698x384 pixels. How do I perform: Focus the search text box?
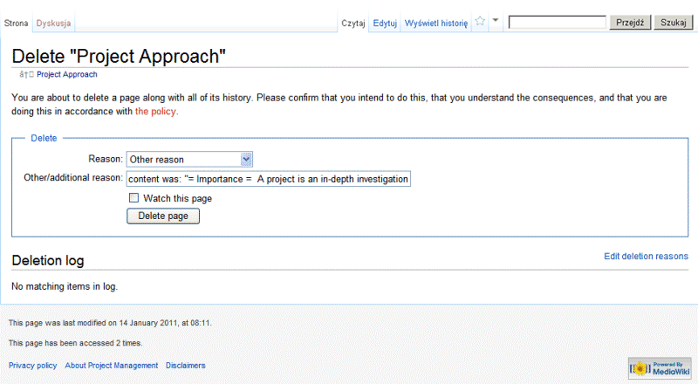[x=557, y=22]
